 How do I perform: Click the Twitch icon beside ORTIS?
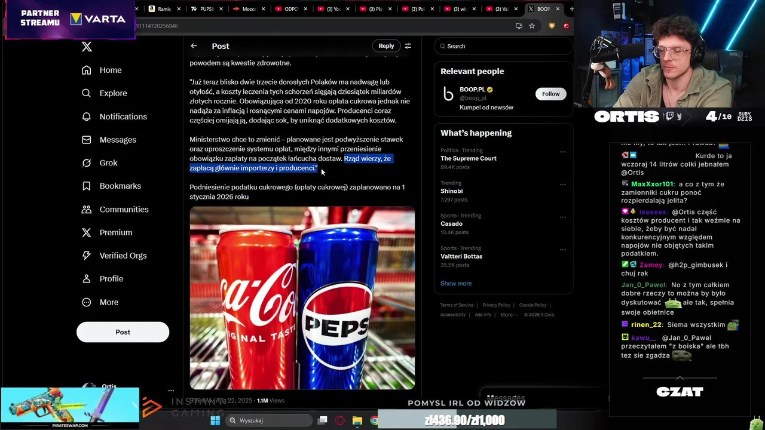point(670,116)
